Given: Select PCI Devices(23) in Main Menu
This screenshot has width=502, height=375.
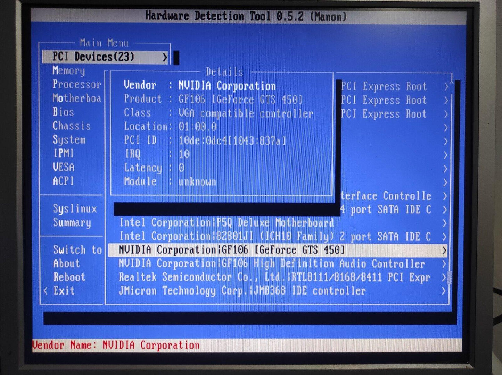Looking at the screenshot, I should pos(93,57).
